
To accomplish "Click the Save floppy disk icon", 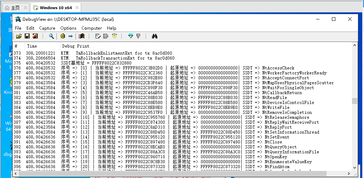I will [x=27, y=36].
